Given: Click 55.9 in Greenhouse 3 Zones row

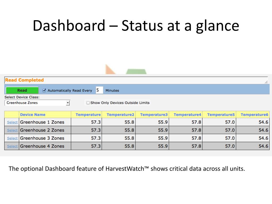Looking at the screenshot, I should [x=163, y=138].
